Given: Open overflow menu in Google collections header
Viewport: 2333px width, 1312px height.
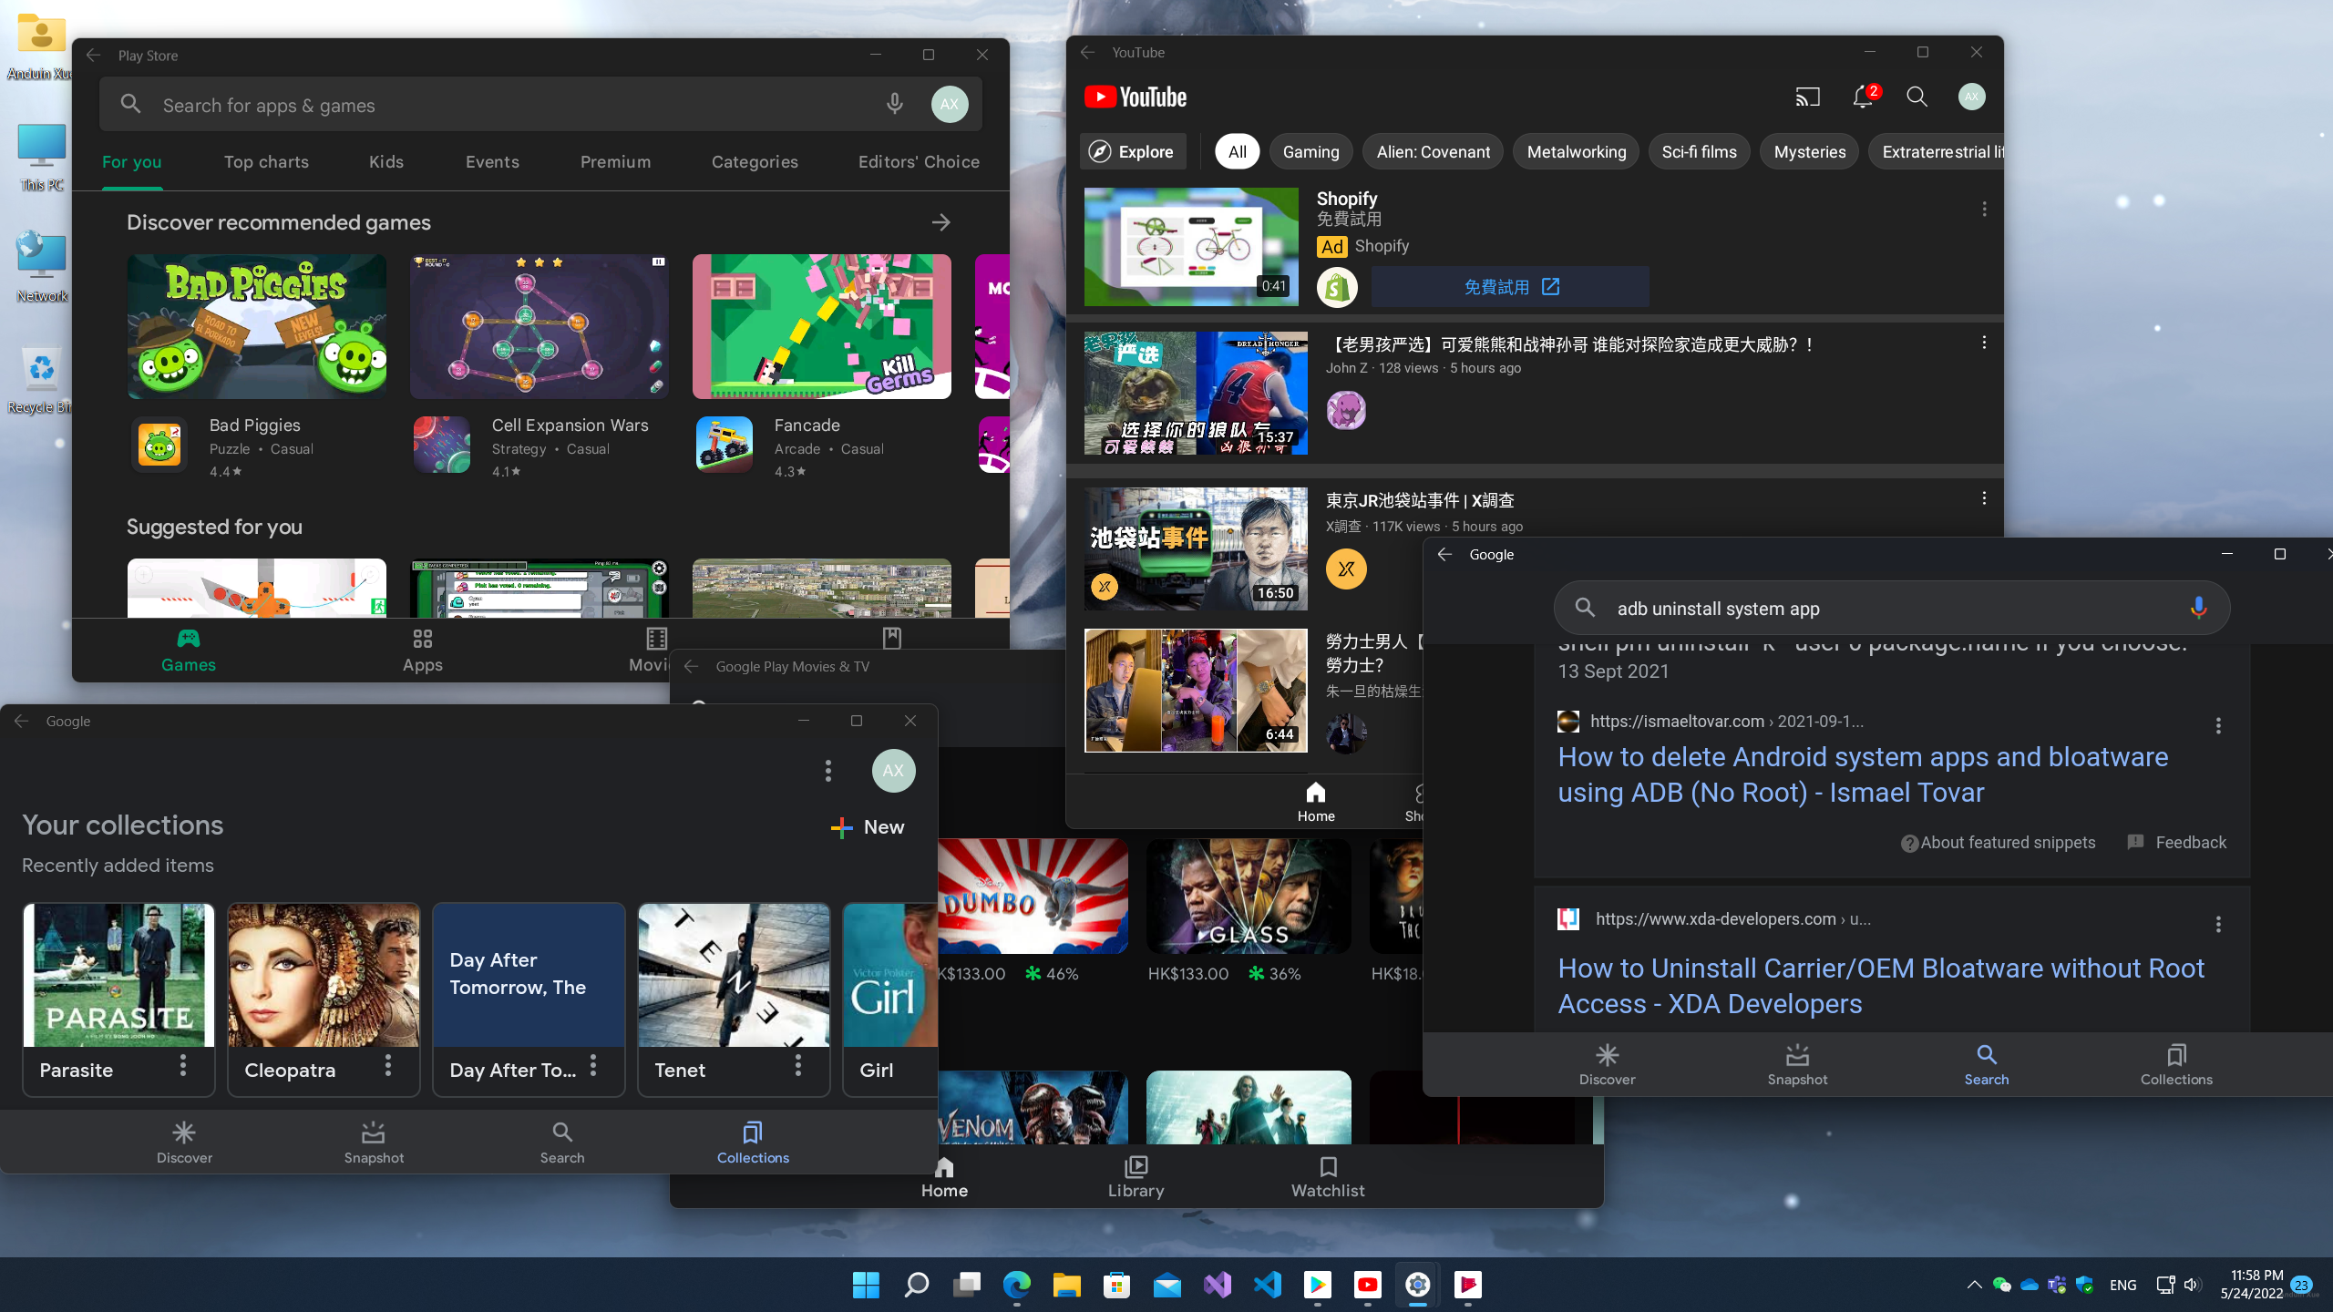Looking at the screenshot, I should point(827,771).
